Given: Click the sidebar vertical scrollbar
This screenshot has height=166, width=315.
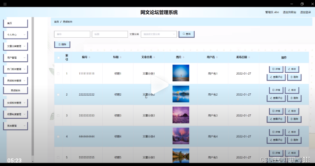Looking at the screenshot, I should coord(32,97).
